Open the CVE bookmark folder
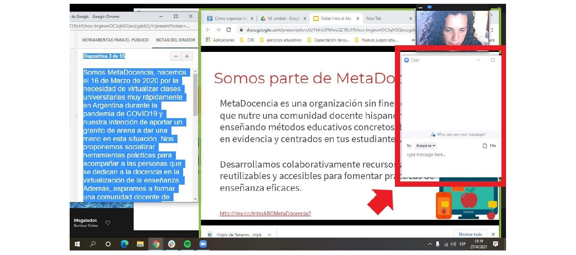Viewport: 576px width, 255px height. [247, 40]
